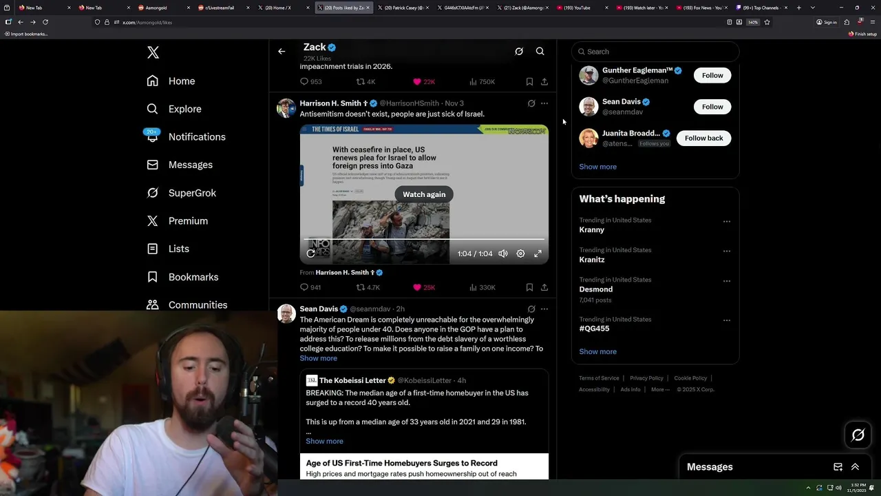The height and width of the screenshot is (496, 881).
Task: Repost the post with 4K reposts
Action: pos(365,81)
